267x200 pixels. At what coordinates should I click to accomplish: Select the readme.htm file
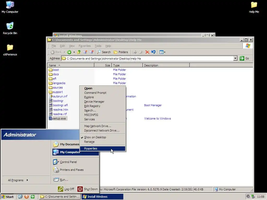59,110
